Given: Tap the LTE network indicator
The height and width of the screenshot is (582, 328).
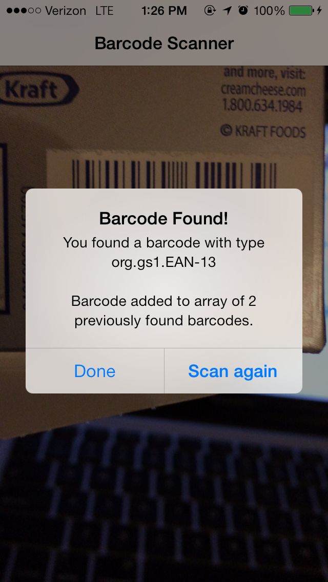Looking at the screenshot, I should pyautogui.click(x=105, y=11).
